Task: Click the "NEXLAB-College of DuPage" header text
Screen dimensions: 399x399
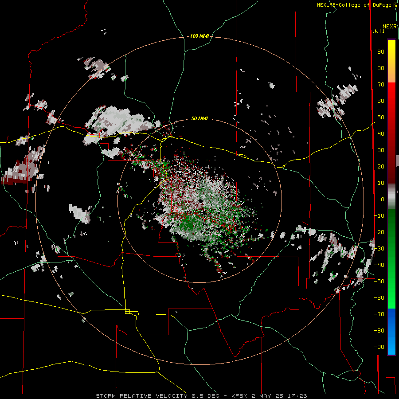Action: [354, 5]
